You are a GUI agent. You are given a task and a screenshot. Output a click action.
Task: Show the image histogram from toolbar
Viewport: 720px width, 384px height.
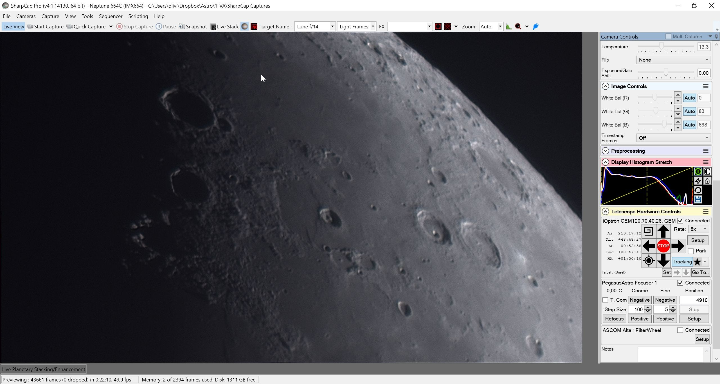click(508, 26)
